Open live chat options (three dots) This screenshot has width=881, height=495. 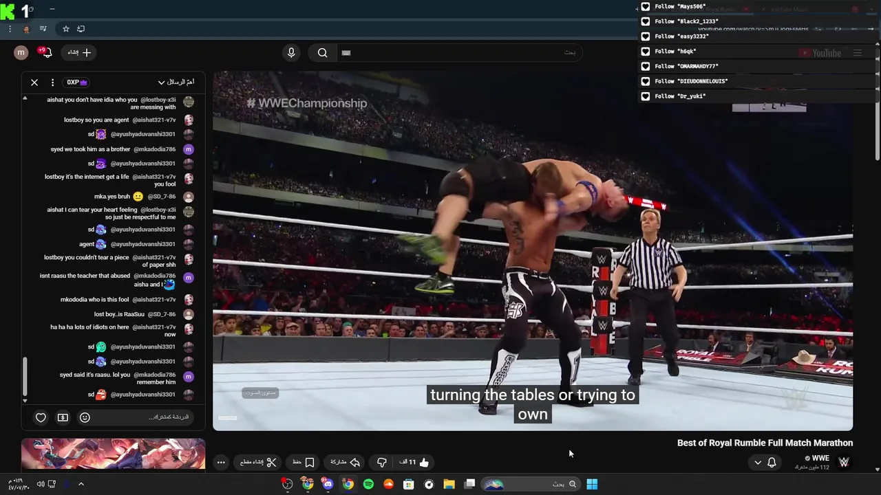pyautogui.click(x=52, y=82)
